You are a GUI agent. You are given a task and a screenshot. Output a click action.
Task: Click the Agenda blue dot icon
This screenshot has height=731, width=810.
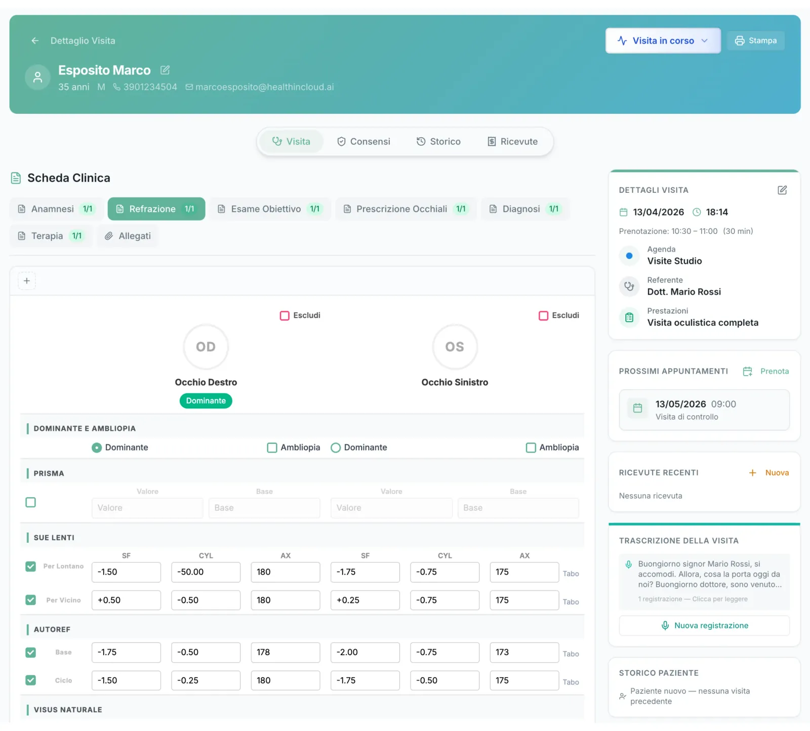[629, 256]
